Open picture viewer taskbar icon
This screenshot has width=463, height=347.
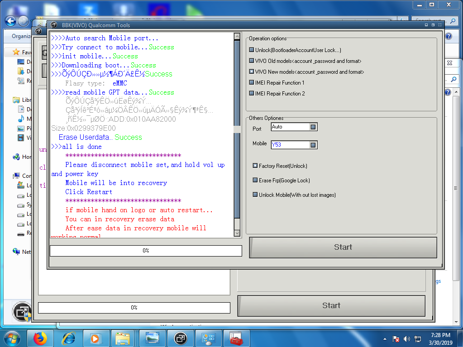click(153, 338)
